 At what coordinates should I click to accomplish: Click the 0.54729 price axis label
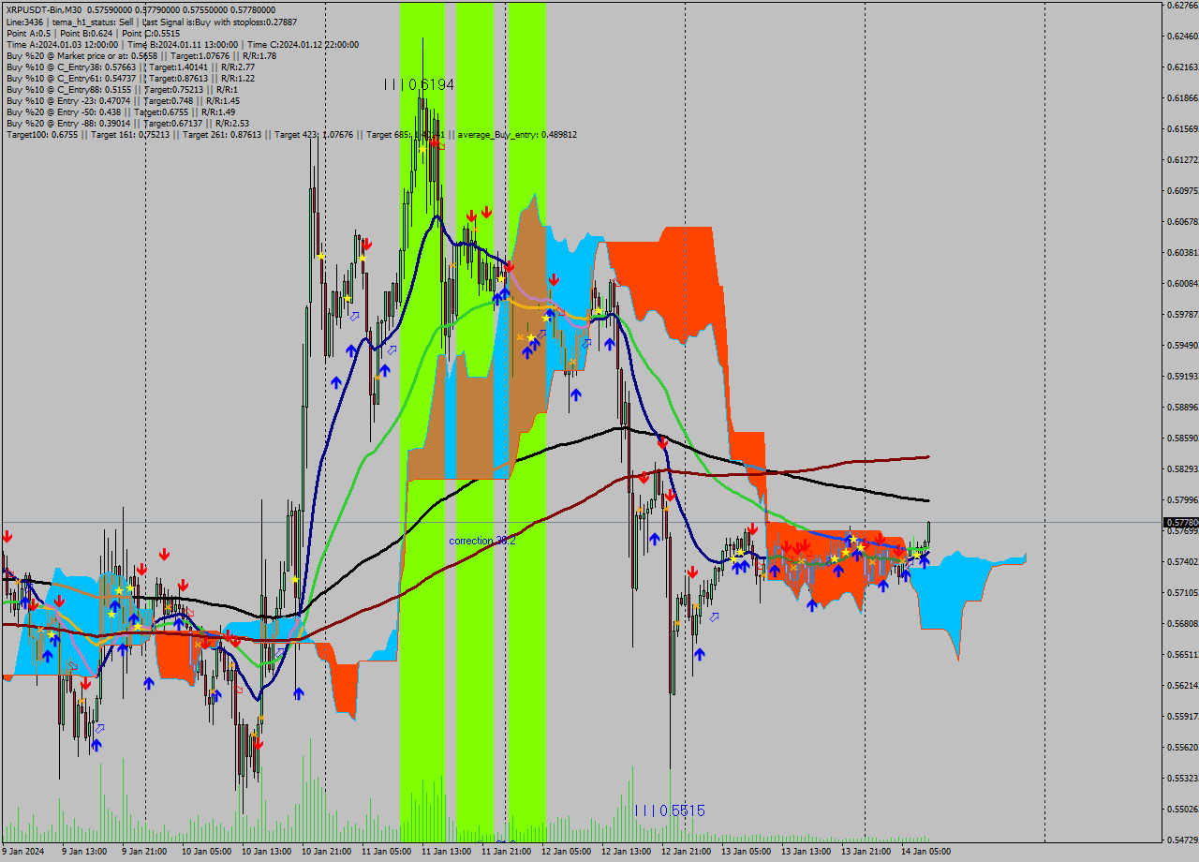coord(1182,840)
